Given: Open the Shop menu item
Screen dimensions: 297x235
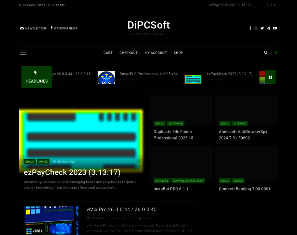Looking at the screenshot, I should [179, 53].
